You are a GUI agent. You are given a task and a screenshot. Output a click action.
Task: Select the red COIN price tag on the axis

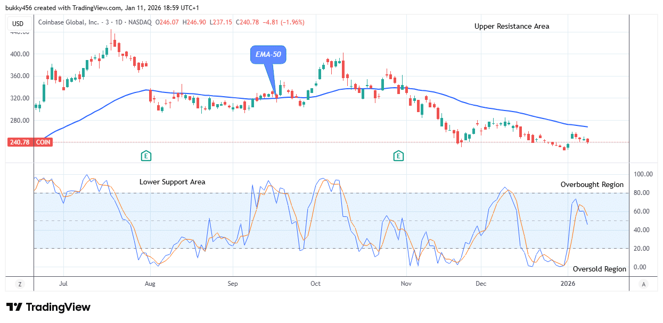29,142
